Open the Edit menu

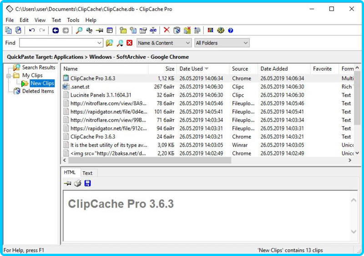point(24,20)
